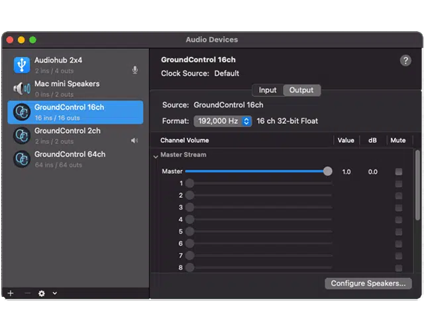The height and width of the screenshot is (332, 424).
Task: Click the channel 5 volume slider
Action: click(x=259, y=232)
